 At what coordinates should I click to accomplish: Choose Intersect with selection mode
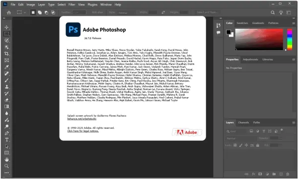pos(53,12)
